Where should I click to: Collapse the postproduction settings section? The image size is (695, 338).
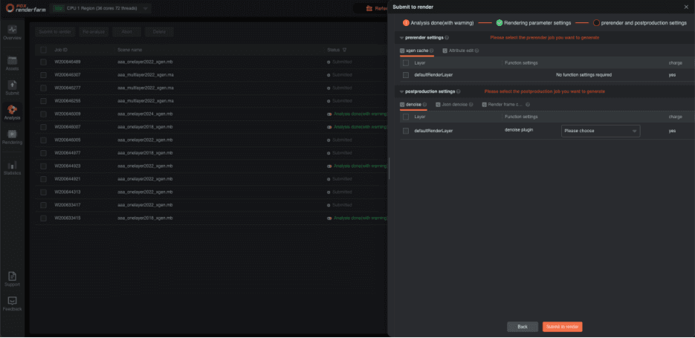(402, 91)
